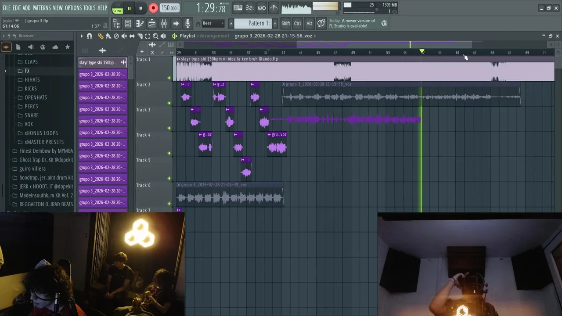Click the help question-mark icon beside Alt

(x=321, y=23)
